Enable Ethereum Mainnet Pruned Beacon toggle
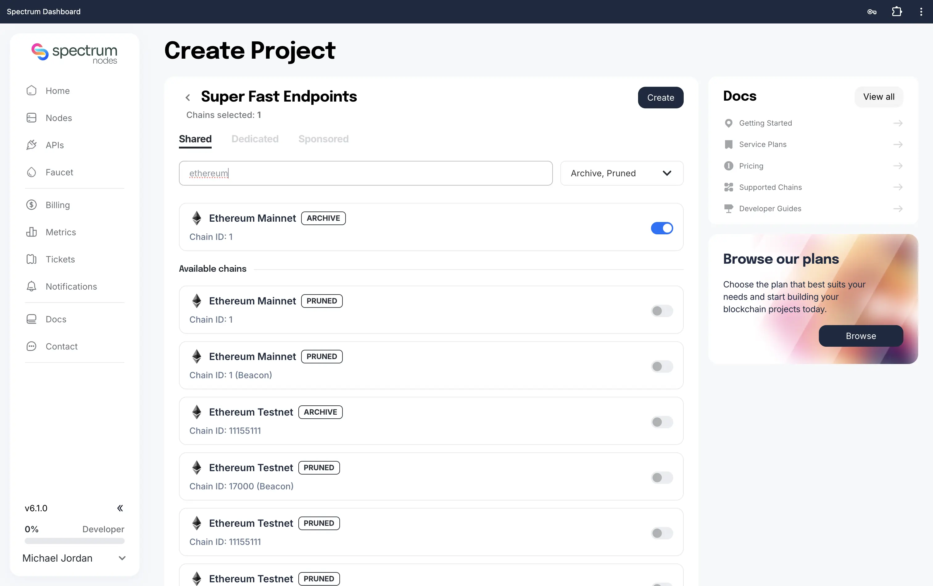This screenshot has width=933, height=586. (x=662, y=367)
